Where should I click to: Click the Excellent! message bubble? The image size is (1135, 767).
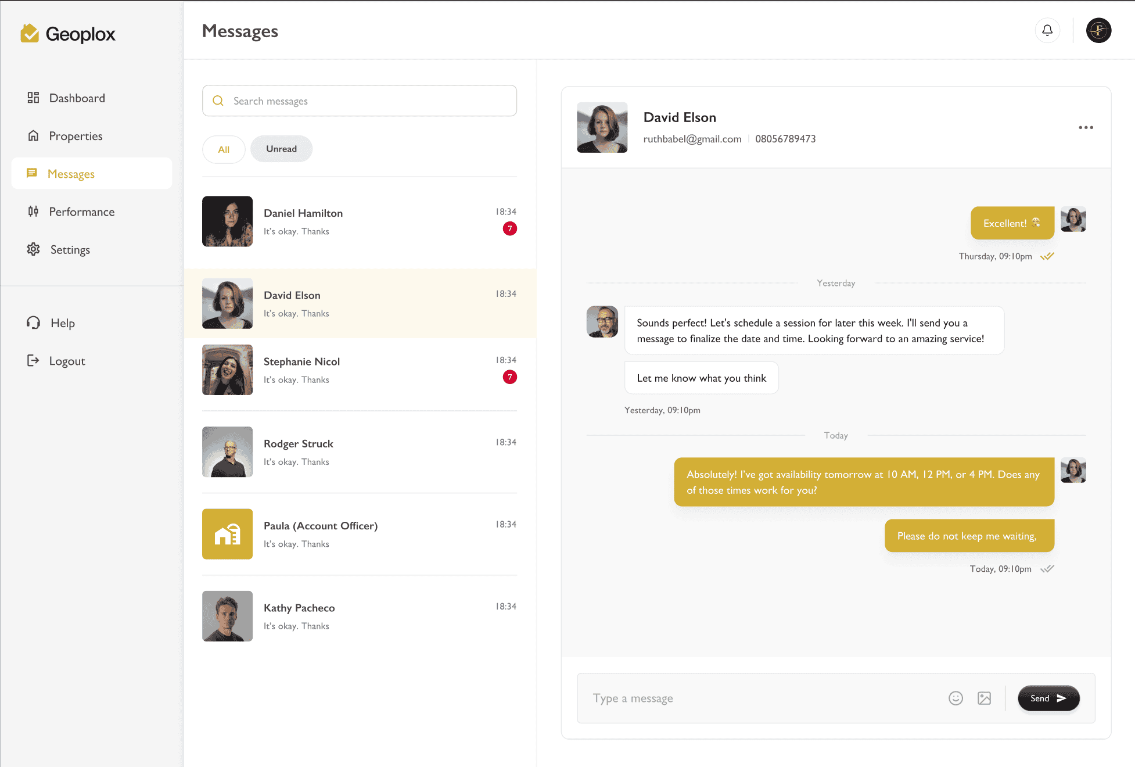(x=1012, y=223)
